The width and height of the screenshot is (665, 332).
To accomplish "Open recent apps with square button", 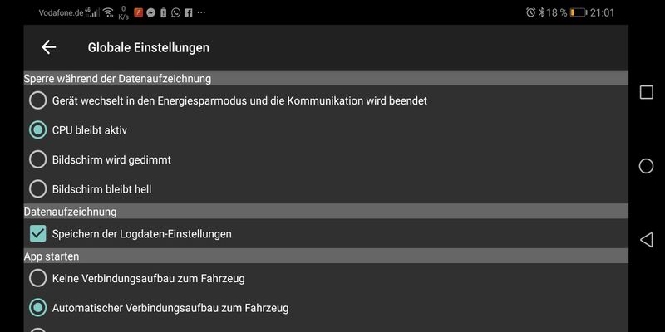I will point(646,92).
